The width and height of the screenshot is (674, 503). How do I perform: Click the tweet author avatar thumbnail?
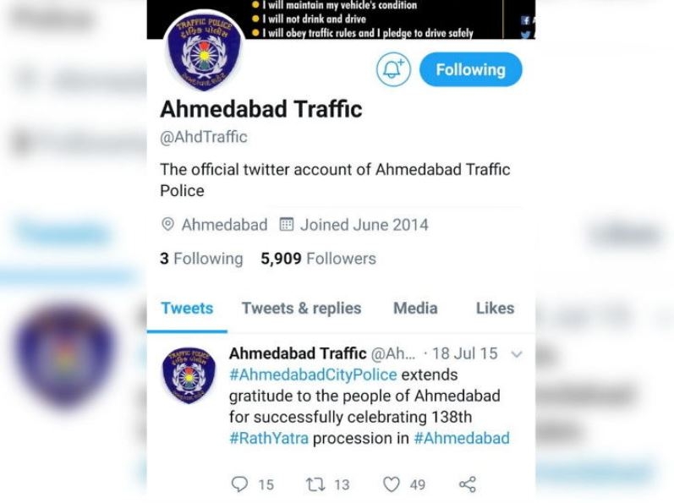click(x=189, y=375)
